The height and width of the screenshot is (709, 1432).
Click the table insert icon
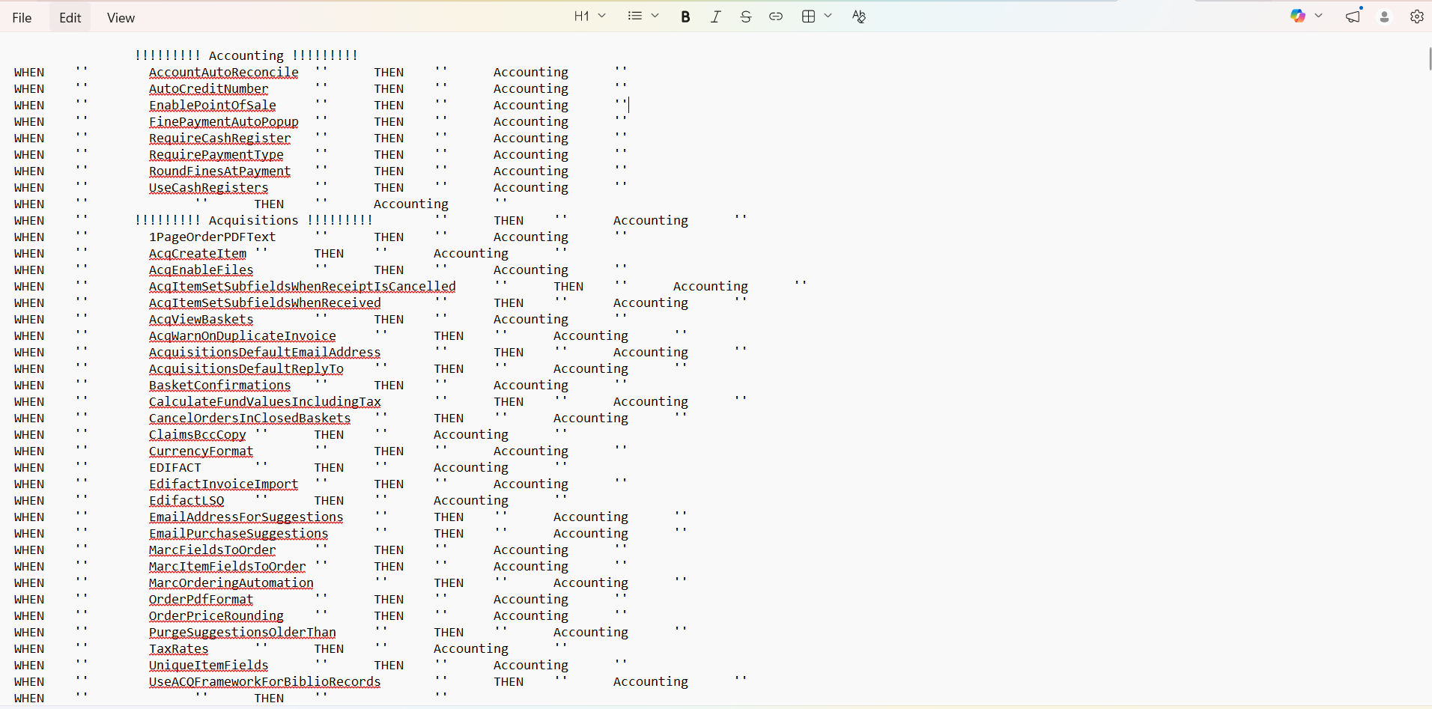[808, 16]
